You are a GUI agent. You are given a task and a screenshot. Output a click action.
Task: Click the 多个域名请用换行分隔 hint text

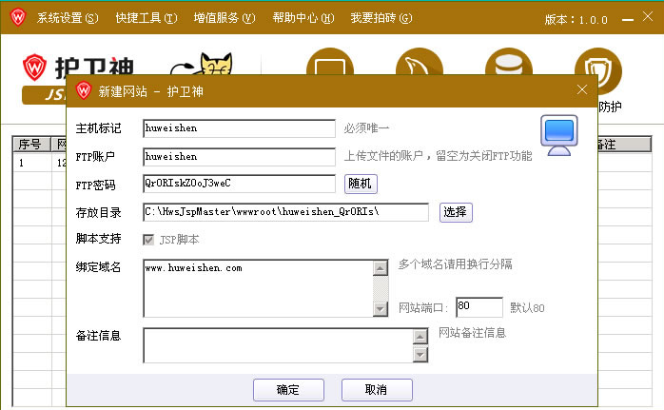coord(456,264)
